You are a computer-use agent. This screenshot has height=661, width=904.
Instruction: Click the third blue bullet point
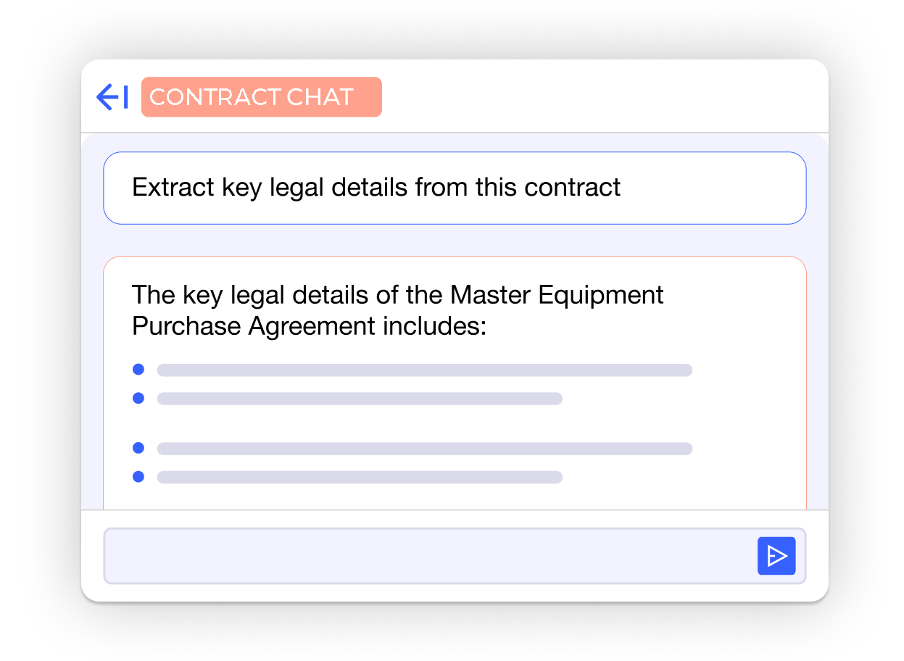[x=138, y=448]
